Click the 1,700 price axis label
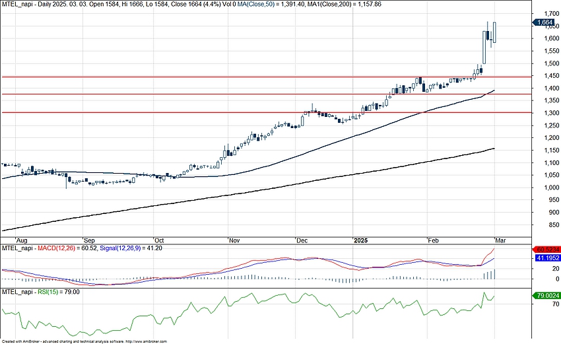 pos(551,14)
